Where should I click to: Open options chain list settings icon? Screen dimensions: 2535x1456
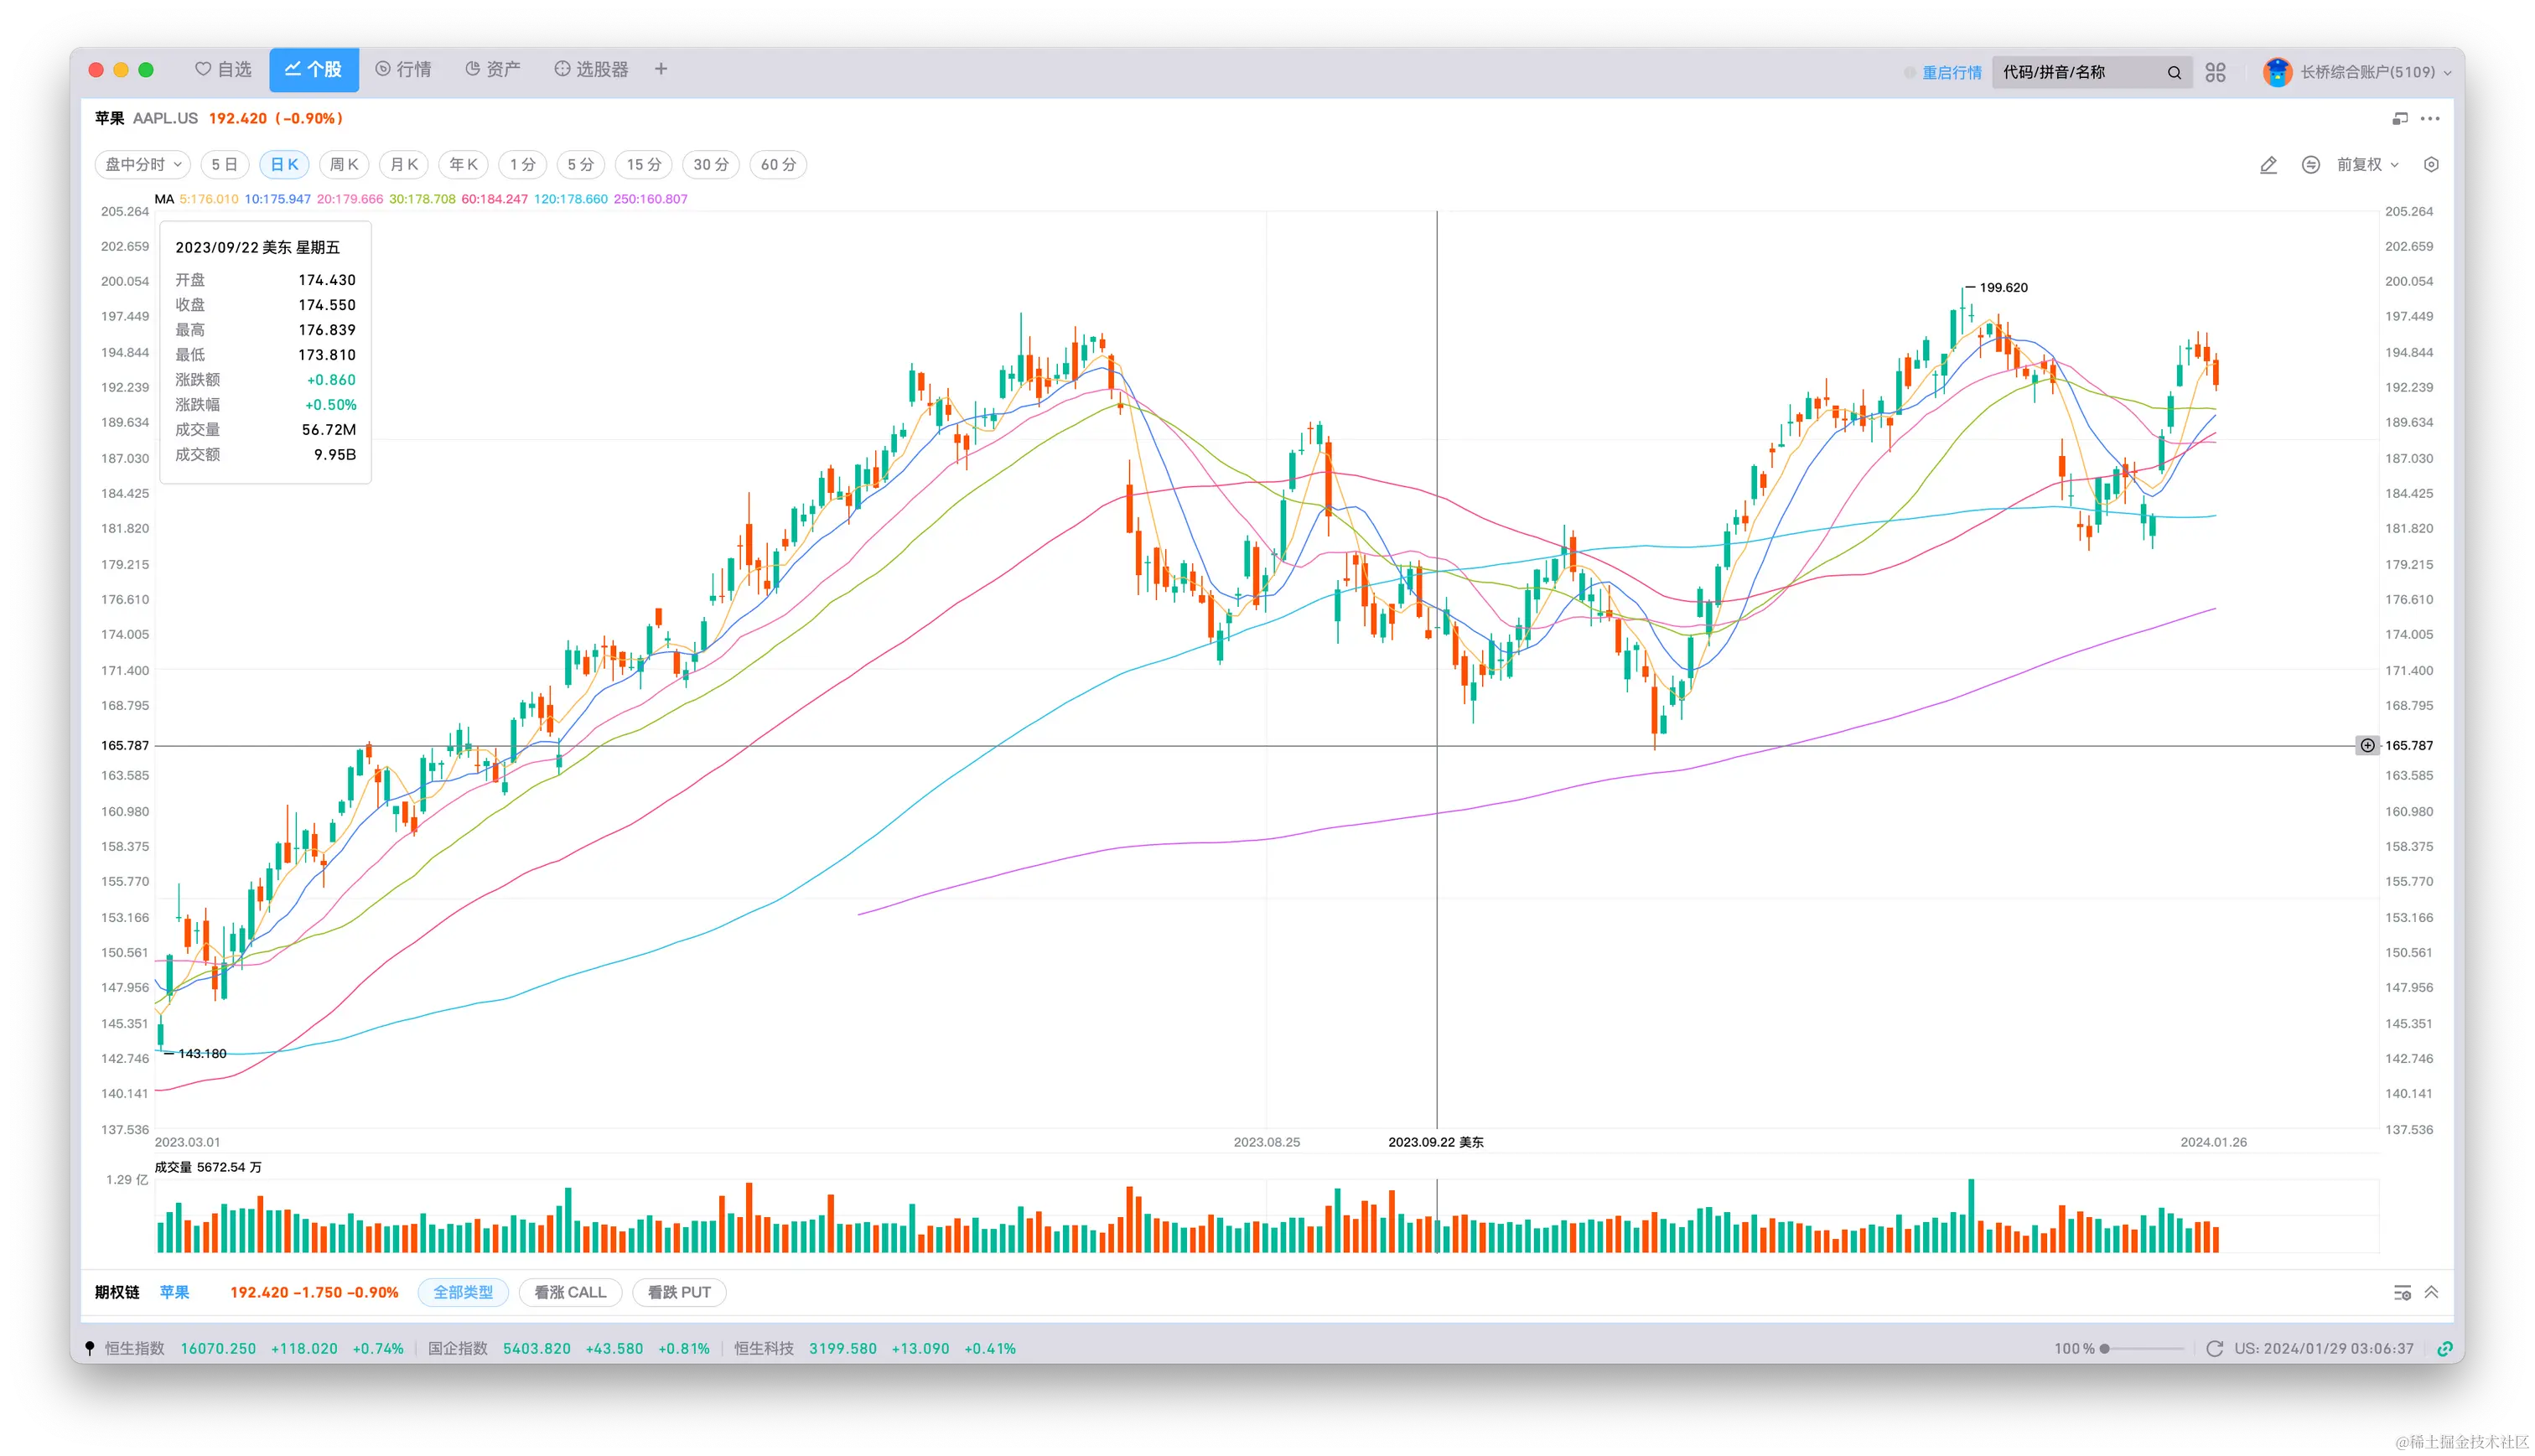click(x=2401, y=1293)
